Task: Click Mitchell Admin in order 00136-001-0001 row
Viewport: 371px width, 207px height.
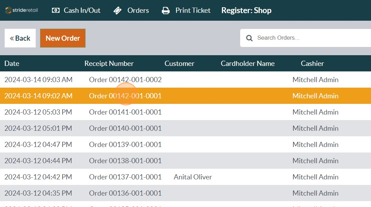Action: point(315,193)
